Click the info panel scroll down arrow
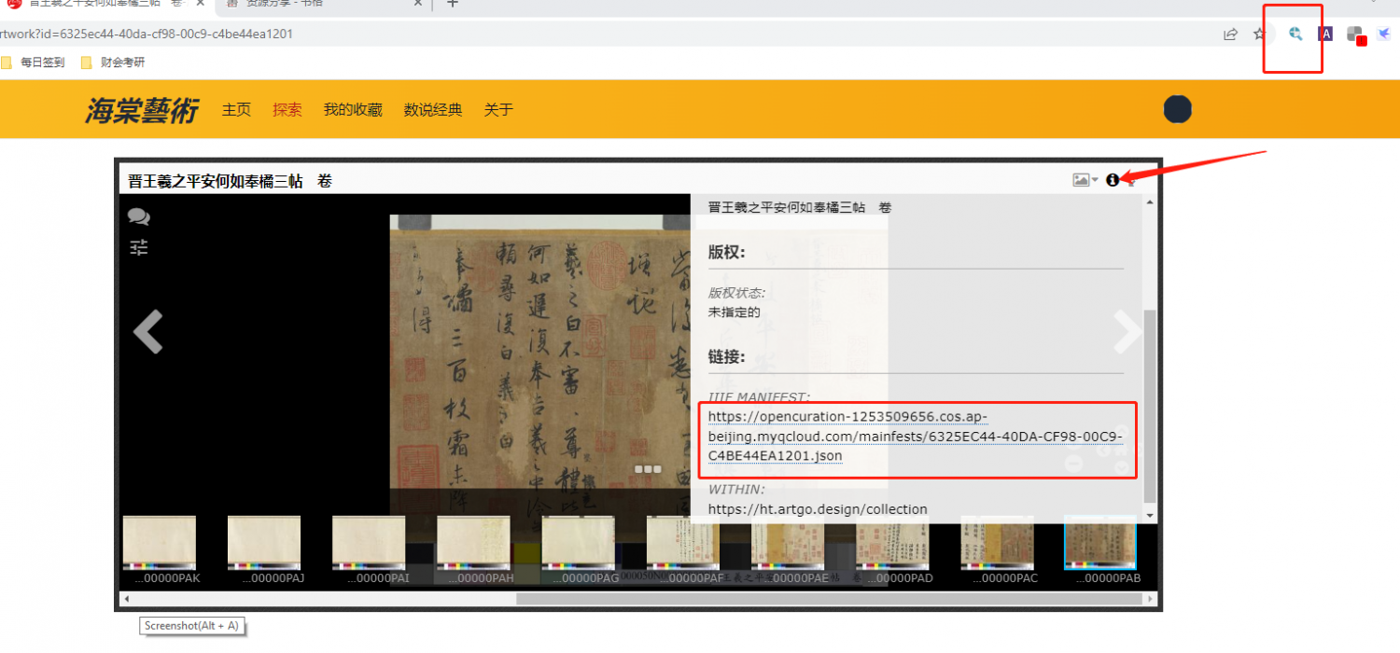This screenshot has width=1400, height=653. (1150, 516)
